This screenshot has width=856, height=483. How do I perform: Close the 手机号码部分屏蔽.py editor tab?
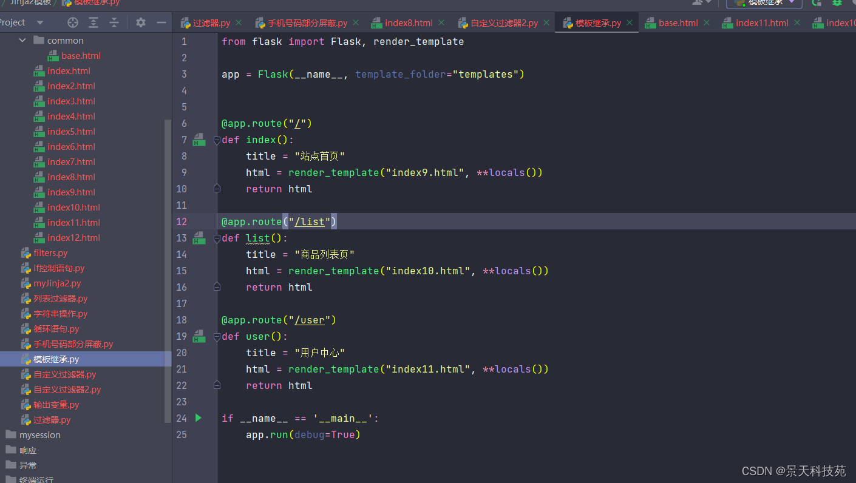coord(356,23)
